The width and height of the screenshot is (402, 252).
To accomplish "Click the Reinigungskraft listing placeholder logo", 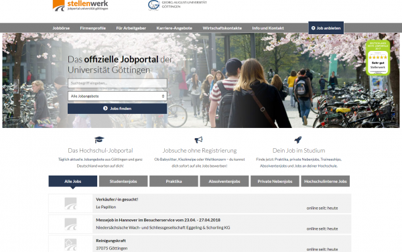I will (x=70, y=245).
